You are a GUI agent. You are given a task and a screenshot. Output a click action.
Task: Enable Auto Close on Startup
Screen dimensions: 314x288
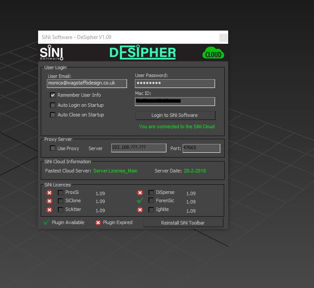click(x=53, y=115)
